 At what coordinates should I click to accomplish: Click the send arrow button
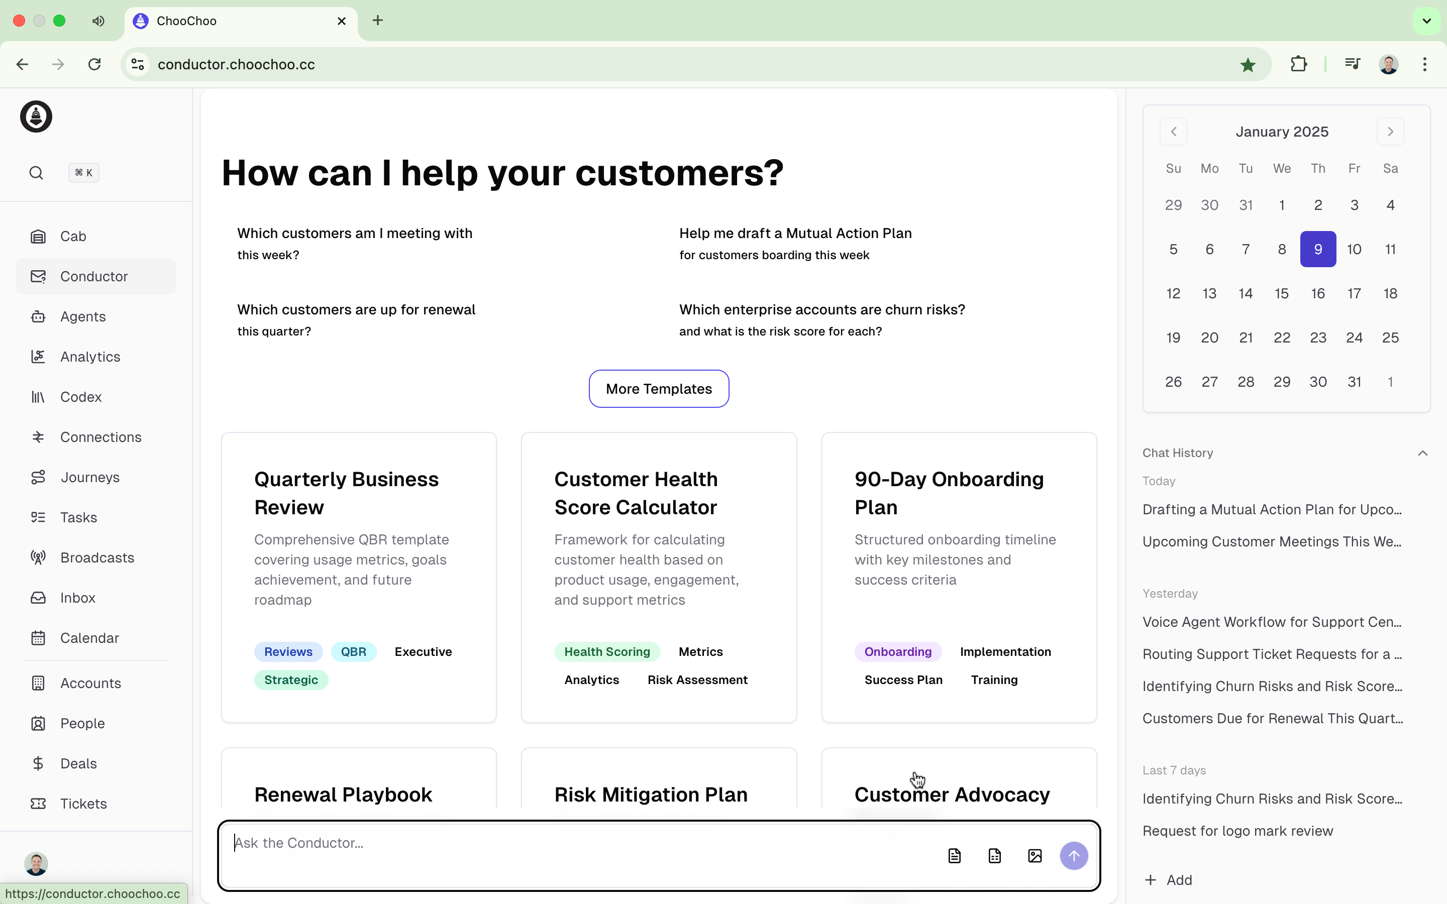tap(1073, 856)
